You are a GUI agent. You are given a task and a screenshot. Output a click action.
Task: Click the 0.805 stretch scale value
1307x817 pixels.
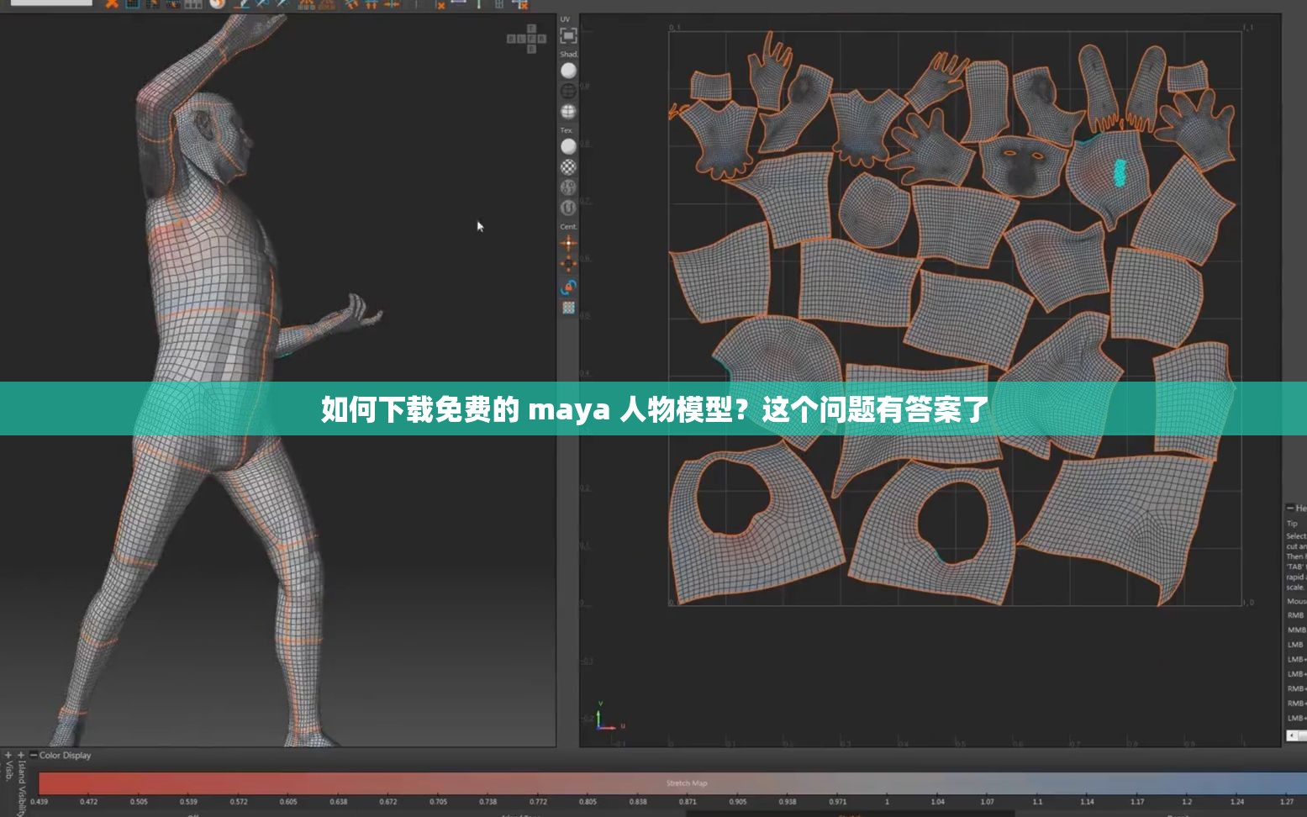588,802
